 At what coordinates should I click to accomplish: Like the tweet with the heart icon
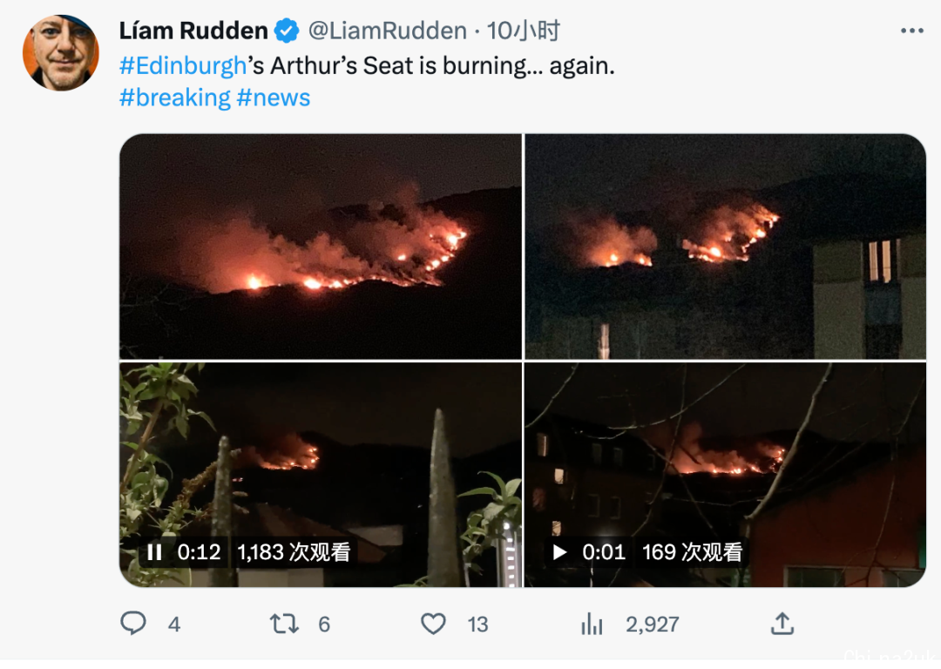pyautogui.click(x=433, y=624)
